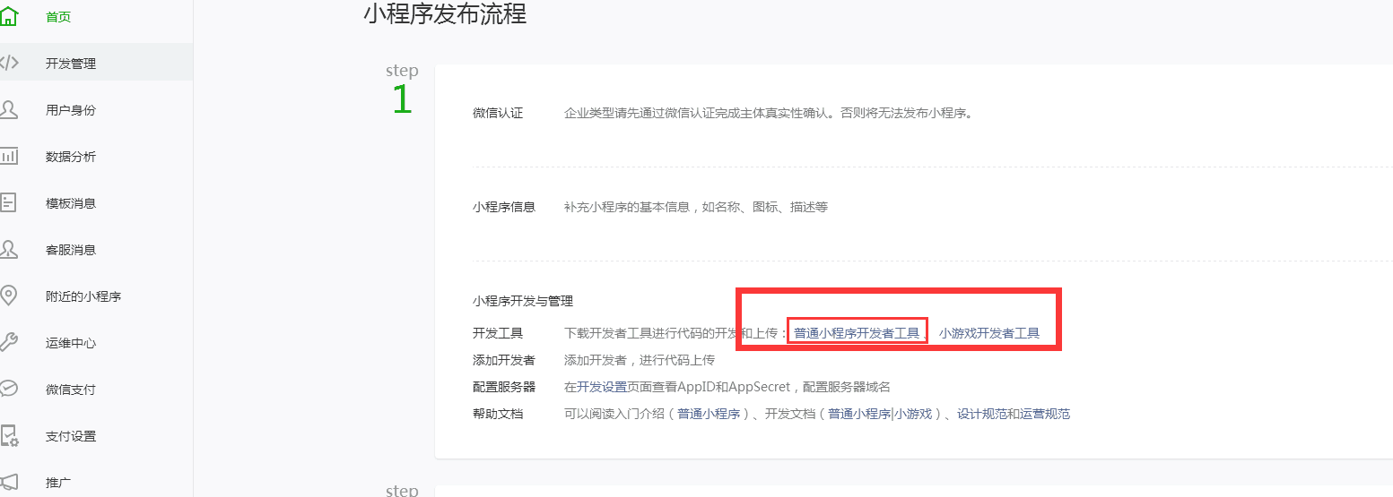1393x497 pixels.
Task: Open the 普通小程序开发者工具 download link
Action: tap(857, 333)
